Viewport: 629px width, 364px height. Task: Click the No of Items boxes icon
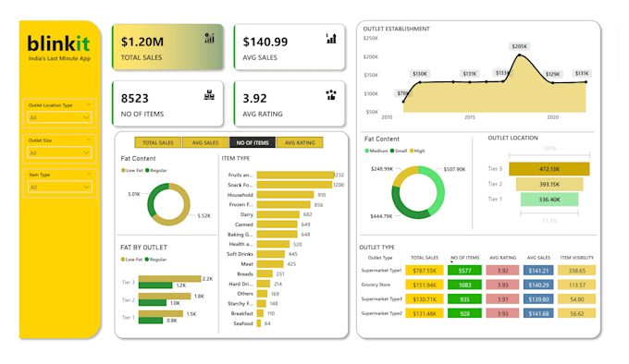coord(209,95)
